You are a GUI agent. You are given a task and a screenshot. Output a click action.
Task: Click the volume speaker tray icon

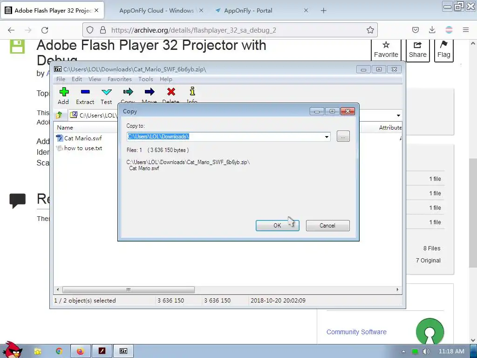click(426, 351)
